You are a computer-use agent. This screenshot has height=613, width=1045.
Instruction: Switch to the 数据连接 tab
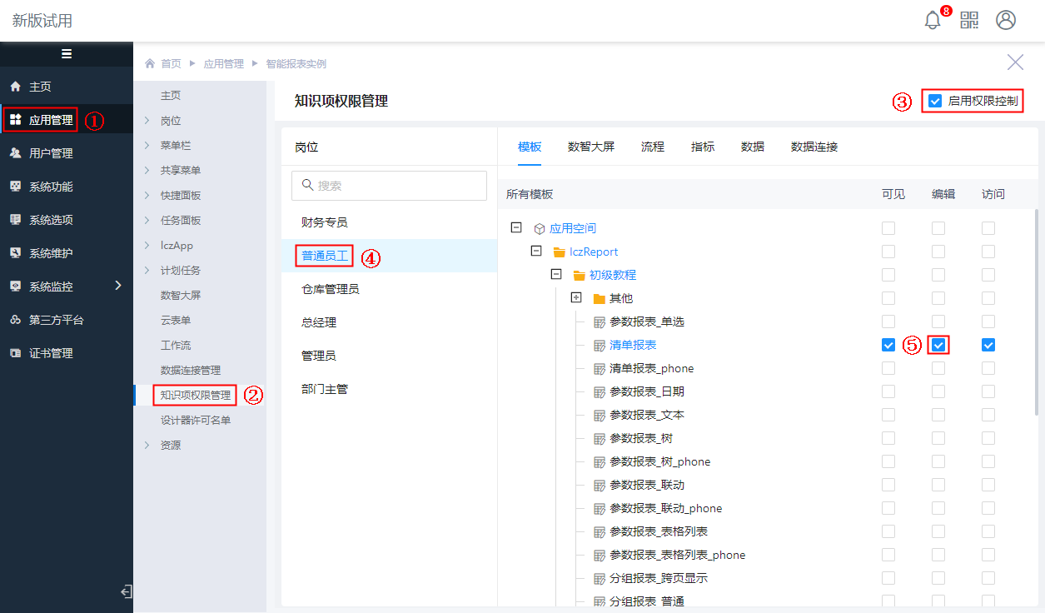[814, 147]
